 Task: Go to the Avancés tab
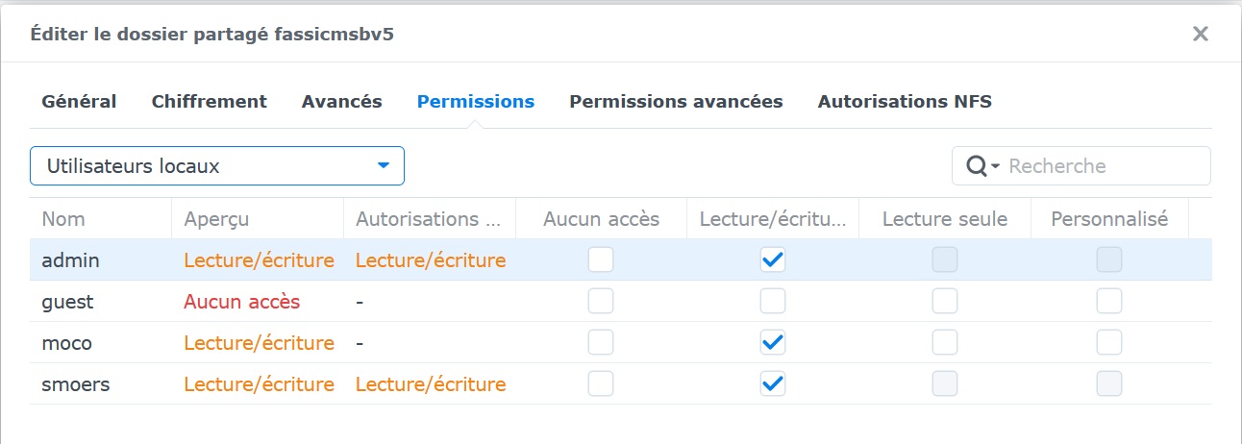[341, 101]
